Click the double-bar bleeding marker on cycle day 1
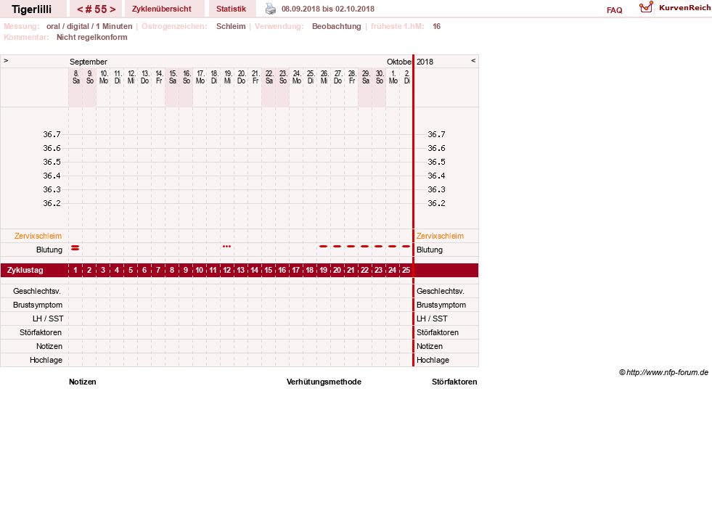Image resolution: width=712 pixels, height=526 pixels. (75, 248)
